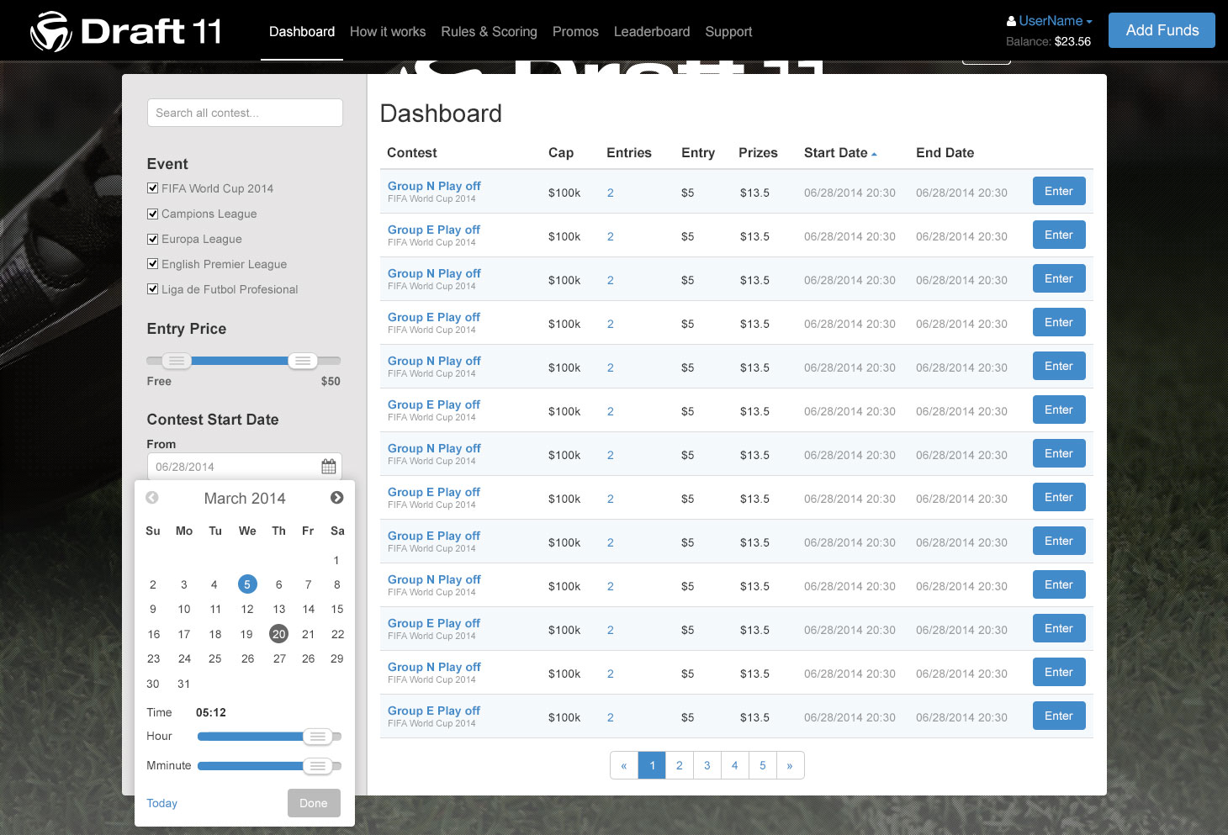Open the Support page
The height and width of the screenshot is (835, 1228).
[x=728, y=32]
